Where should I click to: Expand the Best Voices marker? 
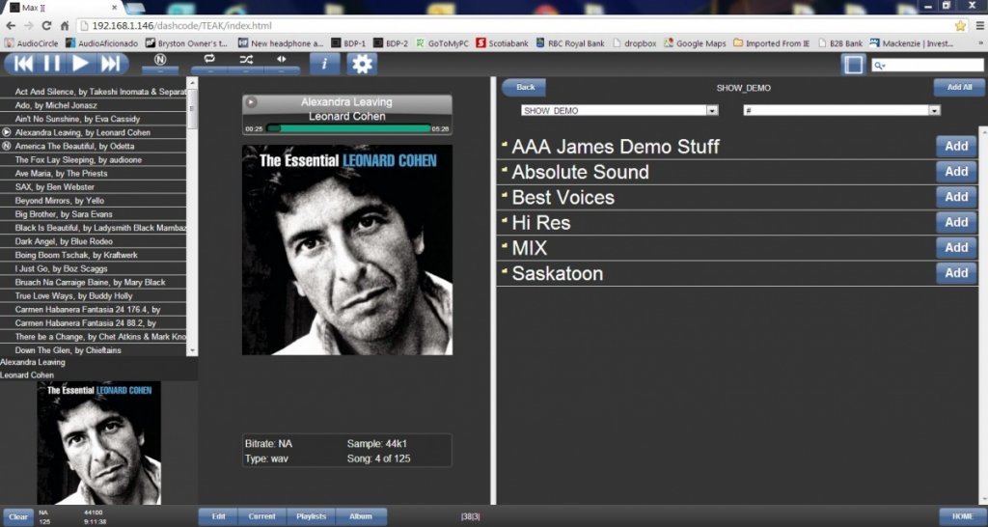[504, 194]
